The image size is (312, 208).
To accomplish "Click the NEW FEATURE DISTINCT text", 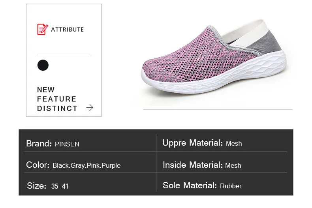I will pos(57,99).
